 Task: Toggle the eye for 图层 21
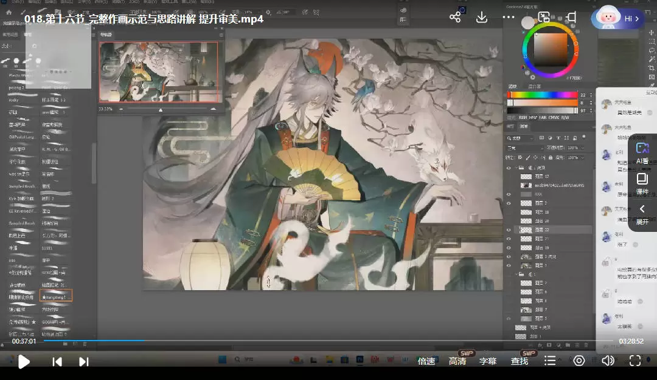pyautogui.click(x=509, y=239)
